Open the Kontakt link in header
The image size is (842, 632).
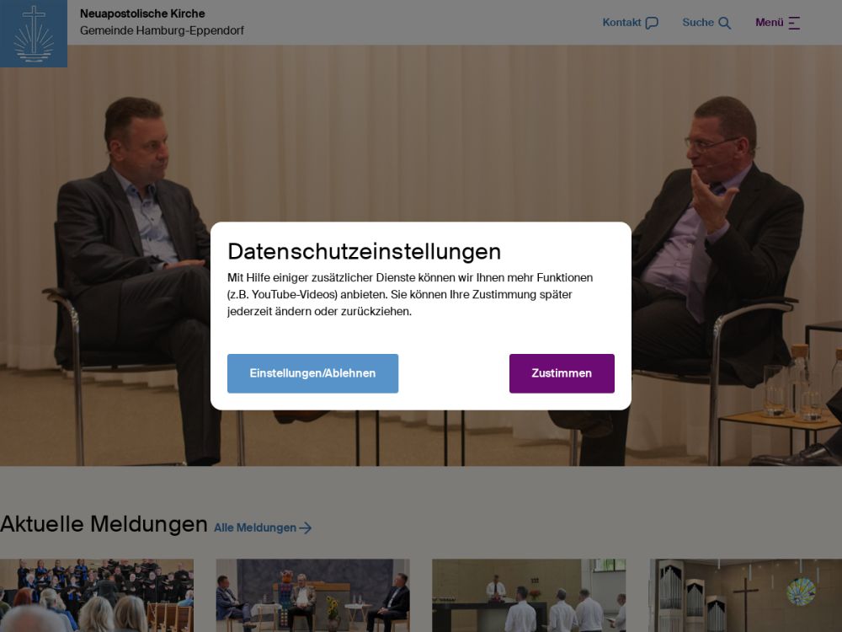[621, 23]
